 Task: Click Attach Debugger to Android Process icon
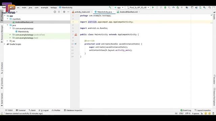(178, 7)
